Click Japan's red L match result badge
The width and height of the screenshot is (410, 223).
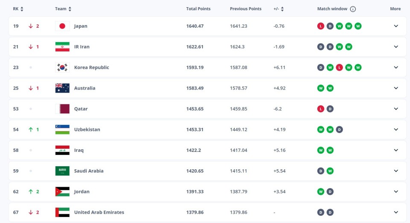(x=320, y=26)
